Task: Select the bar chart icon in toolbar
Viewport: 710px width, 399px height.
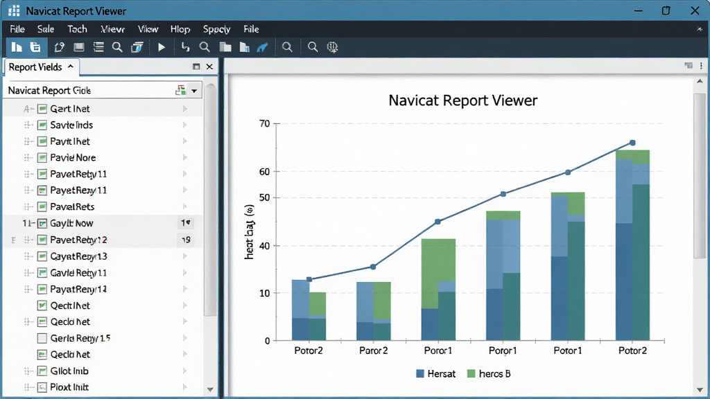Action: [17, 47]
